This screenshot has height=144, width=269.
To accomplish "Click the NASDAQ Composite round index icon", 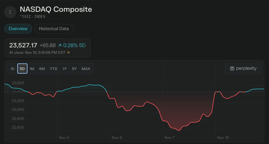I will [x=10, y=12].
